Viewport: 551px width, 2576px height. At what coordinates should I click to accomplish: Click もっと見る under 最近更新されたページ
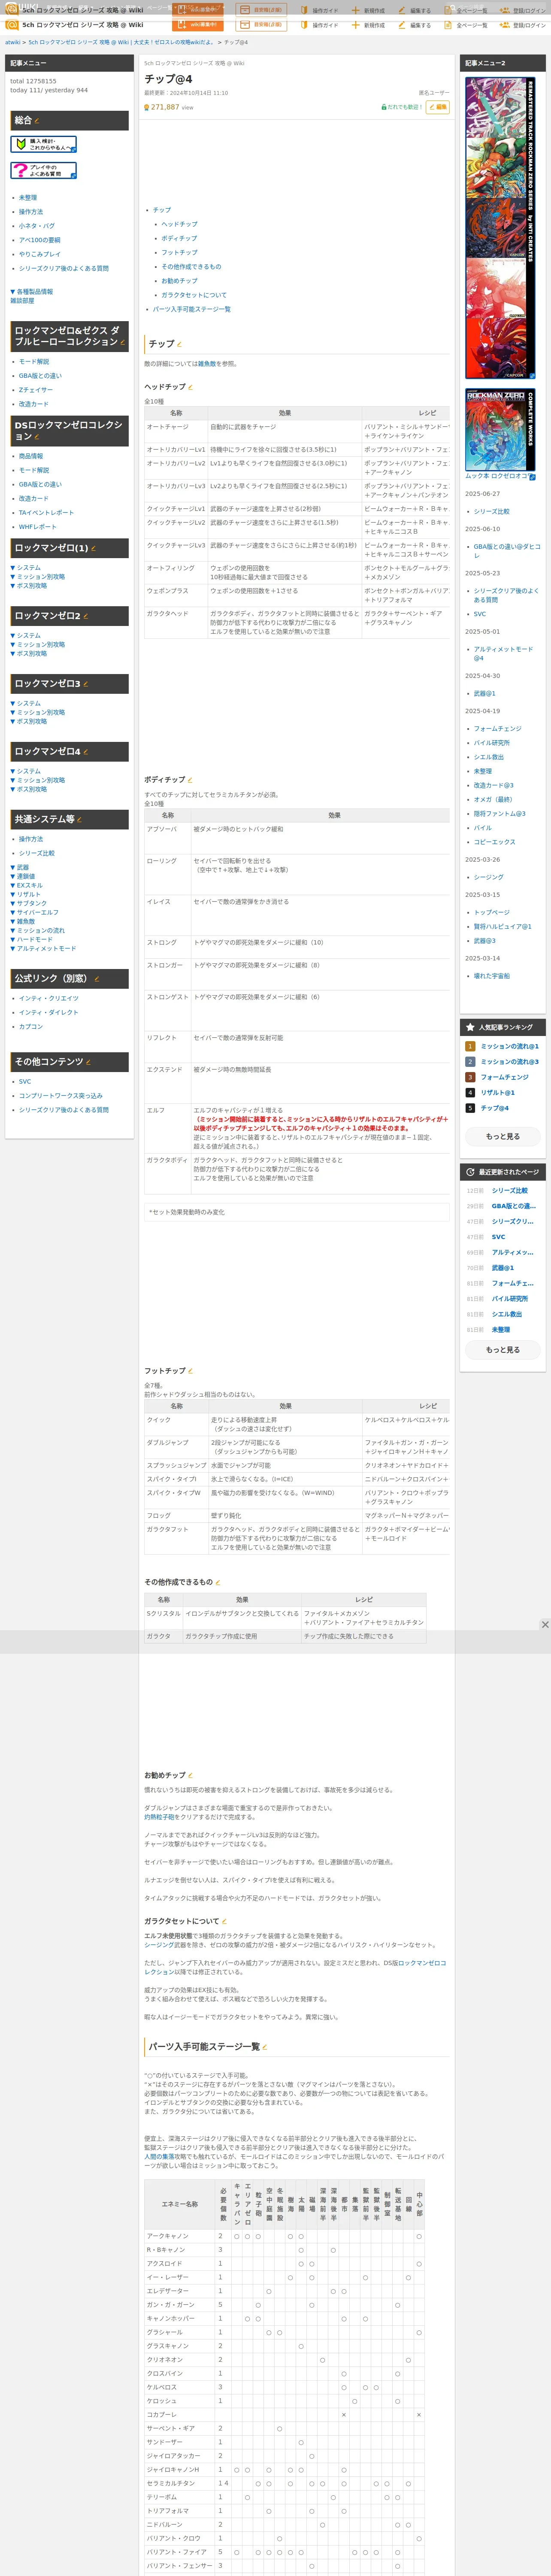tap(503, 1350)
